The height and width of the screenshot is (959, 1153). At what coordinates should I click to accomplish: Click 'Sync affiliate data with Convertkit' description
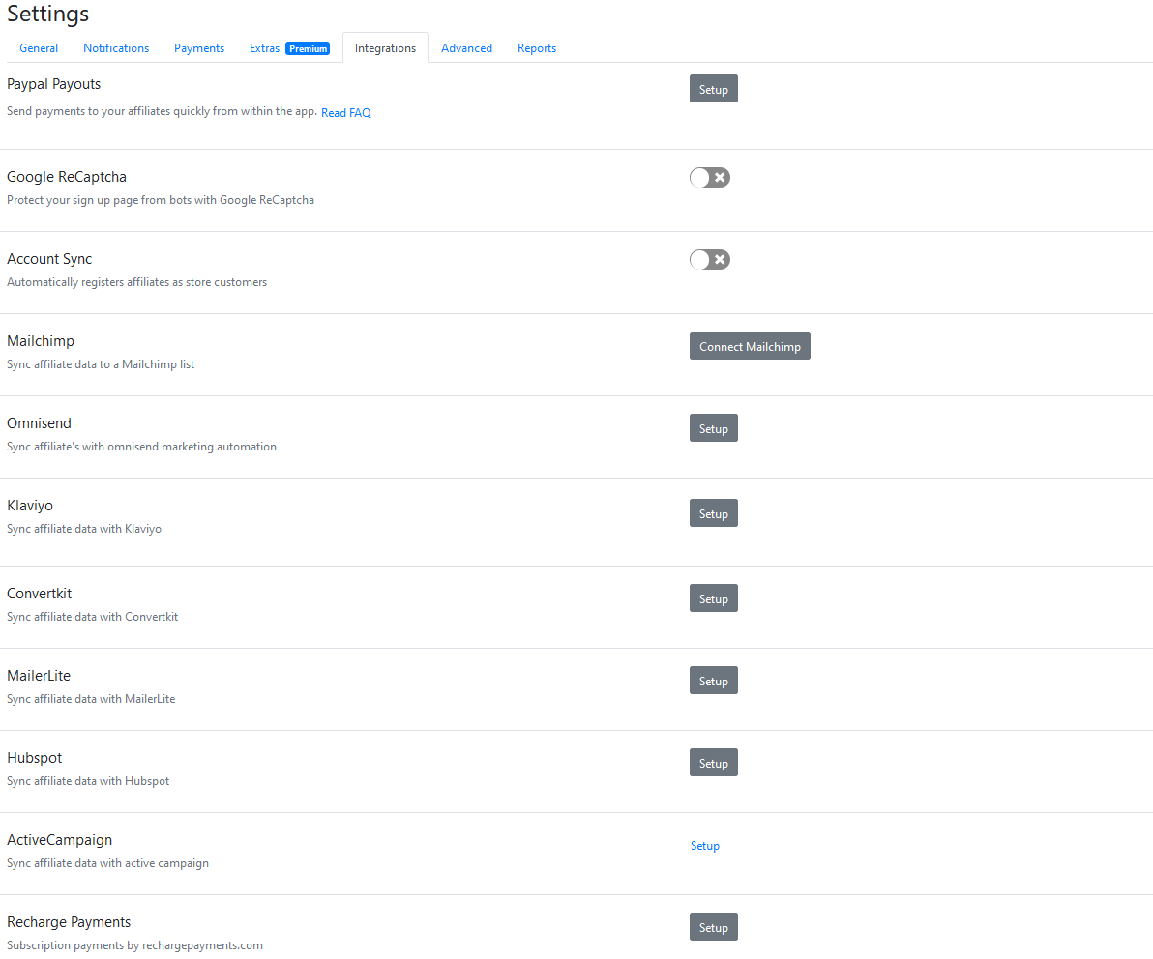[92, 618]
